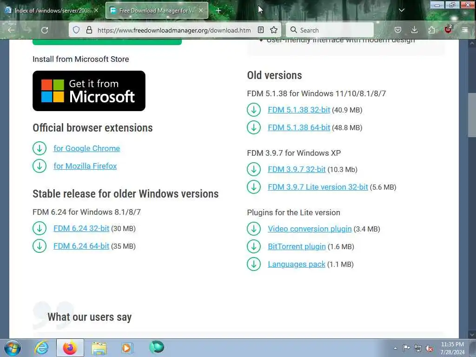Click download icon beside Languages pack
476x357 pixels.
[x=254, y=264]
